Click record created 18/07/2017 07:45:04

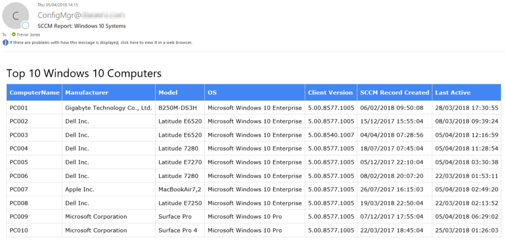pyautogui.click(x=395, y=149)
